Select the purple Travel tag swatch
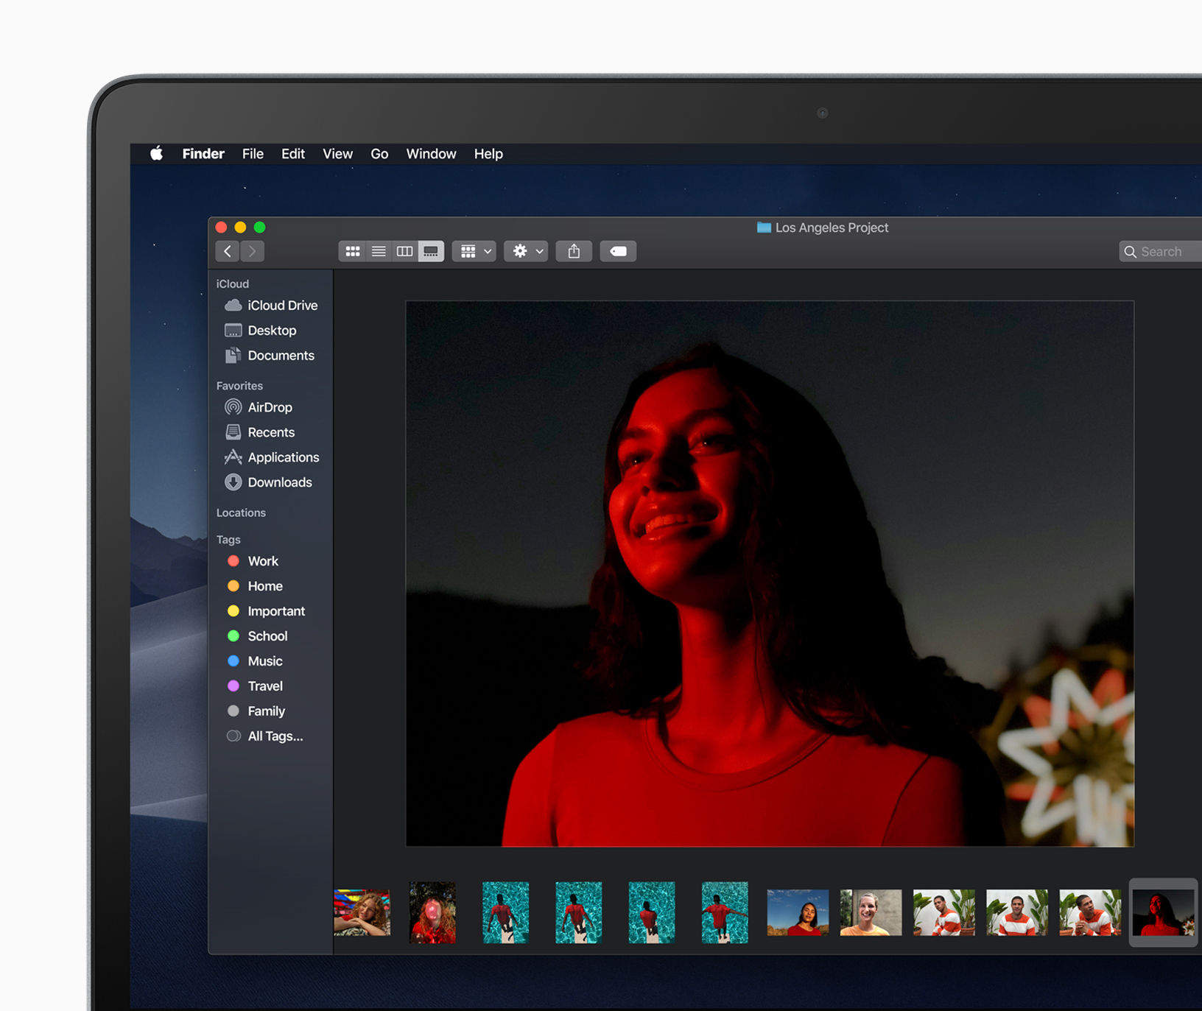This screenshot has width=1202, height=1011. pyautogui.click(x=233, y=686)
